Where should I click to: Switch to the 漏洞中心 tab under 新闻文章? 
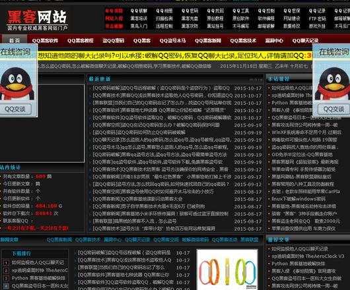coord(112,240)
